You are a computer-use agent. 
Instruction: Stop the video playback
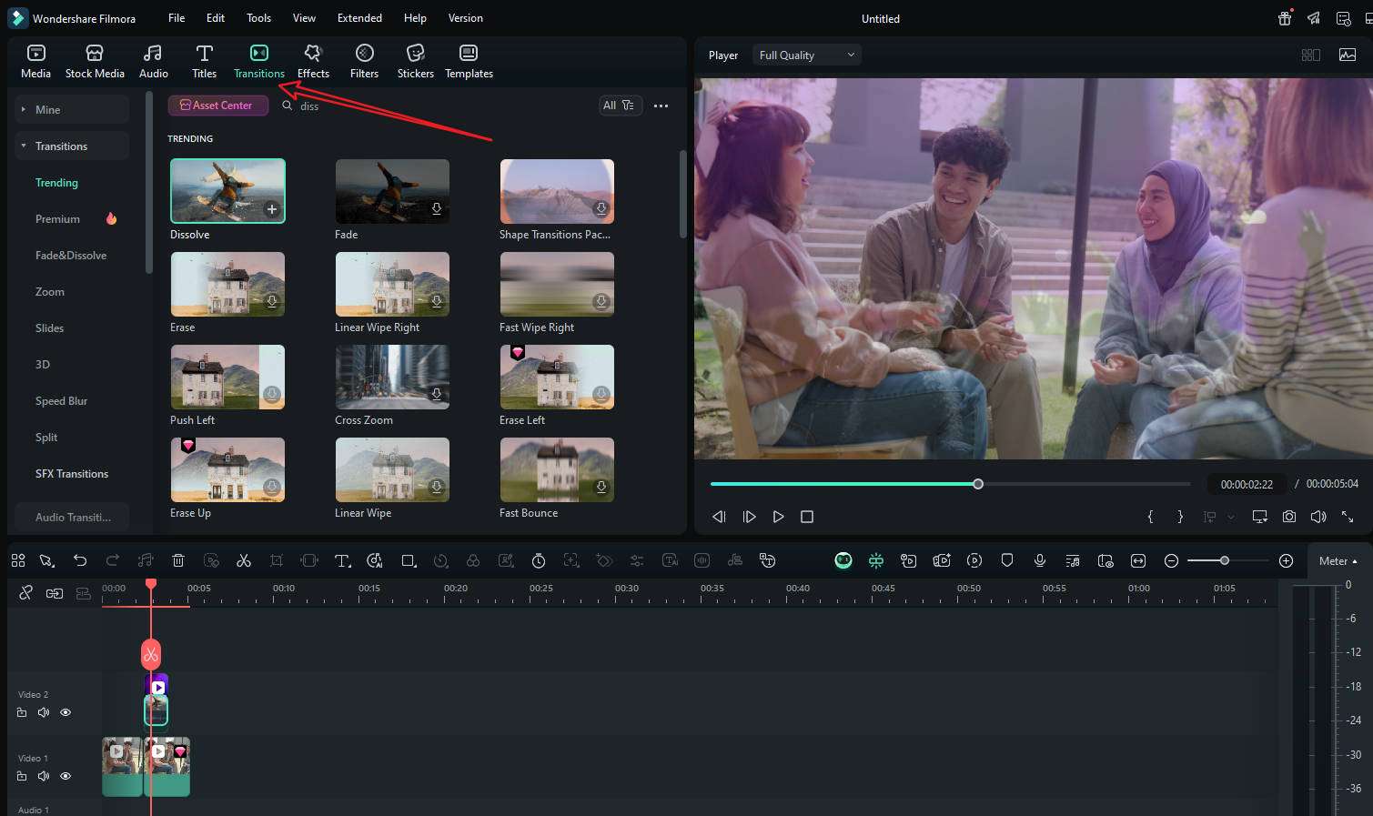pyautogui.click(x=806, y=517)
